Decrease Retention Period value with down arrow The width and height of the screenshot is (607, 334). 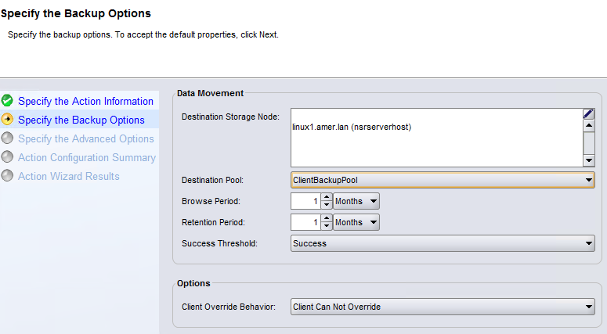pos(327,228)
